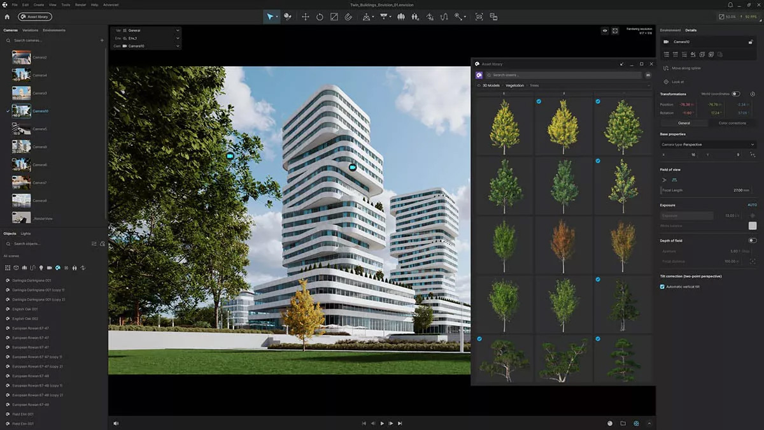This screenshot has width=764, height=430.
Task: Pick the White balance color swatch
Action: (753, 226)
